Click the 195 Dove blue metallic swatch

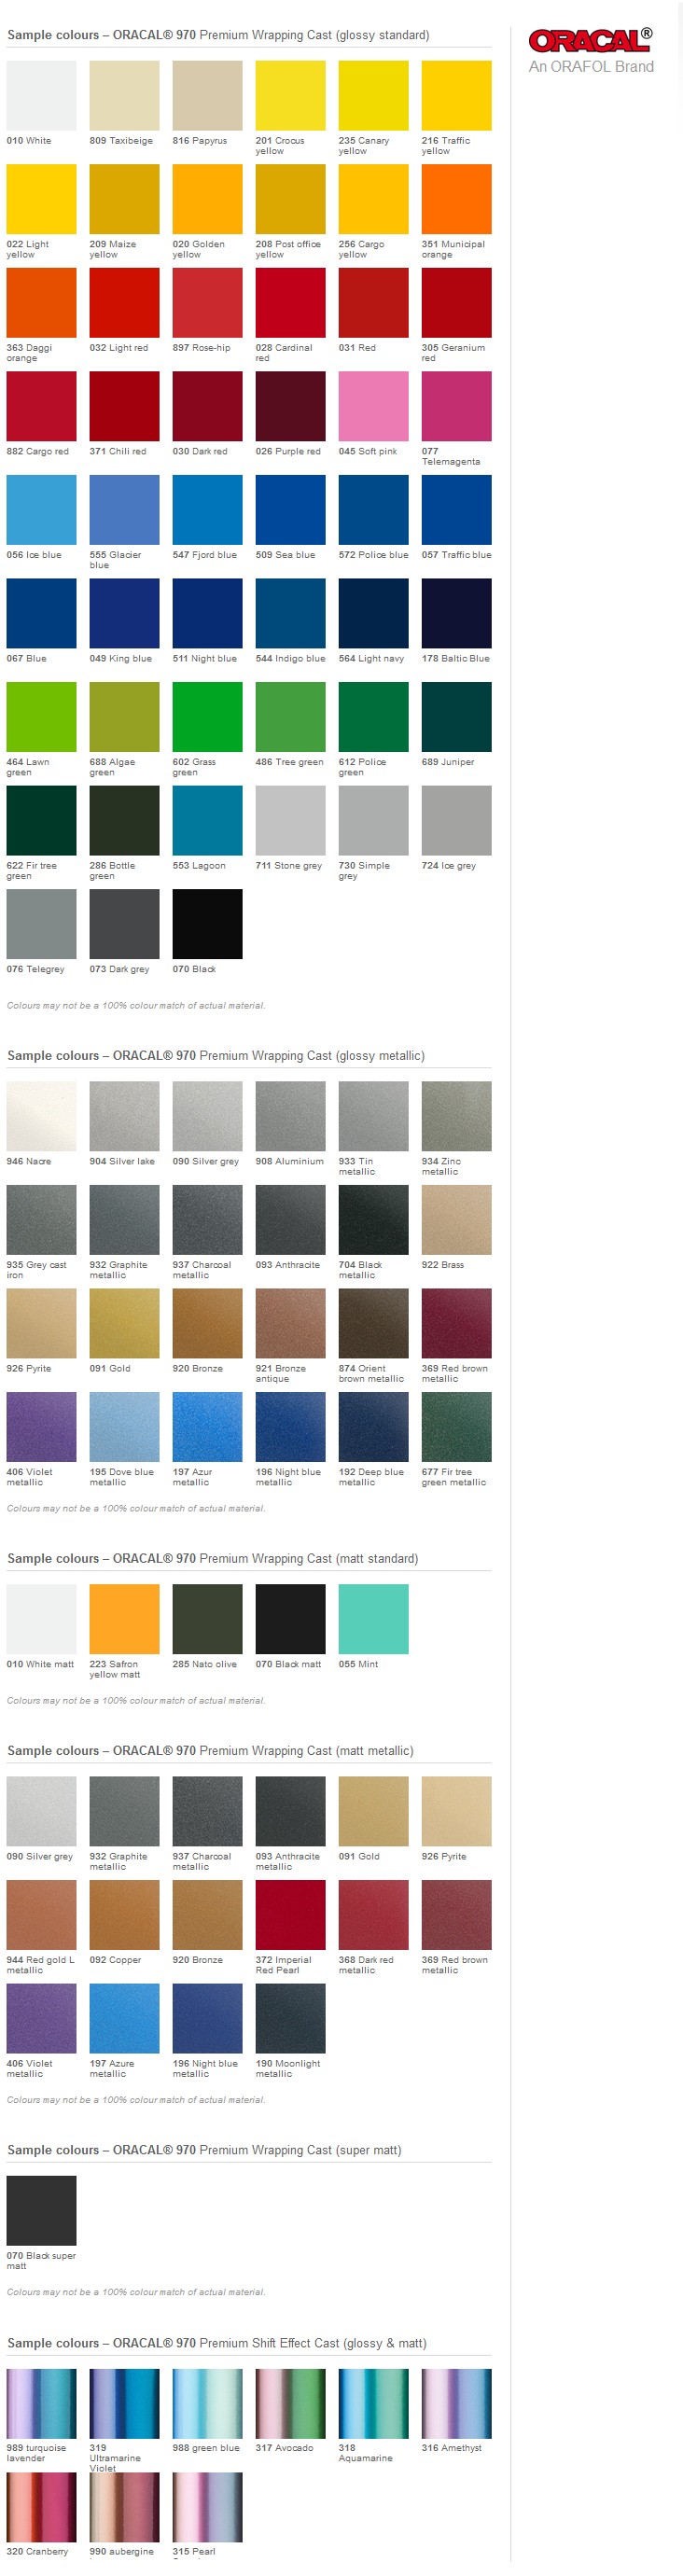(124, 1428)
